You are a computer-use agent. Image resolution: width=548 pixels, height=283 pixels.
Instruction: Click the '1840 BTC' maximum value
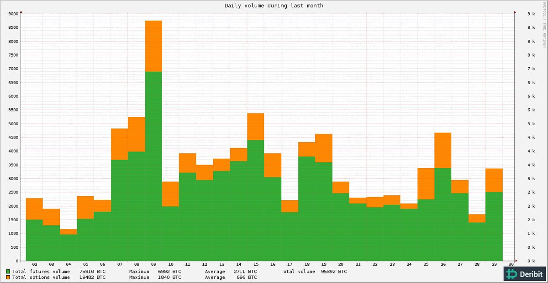(x=169, y=277)
